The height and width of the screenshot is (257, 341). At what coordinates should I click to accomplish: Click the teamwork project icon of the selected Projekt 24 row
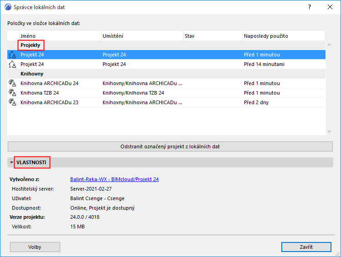(12, 55)
